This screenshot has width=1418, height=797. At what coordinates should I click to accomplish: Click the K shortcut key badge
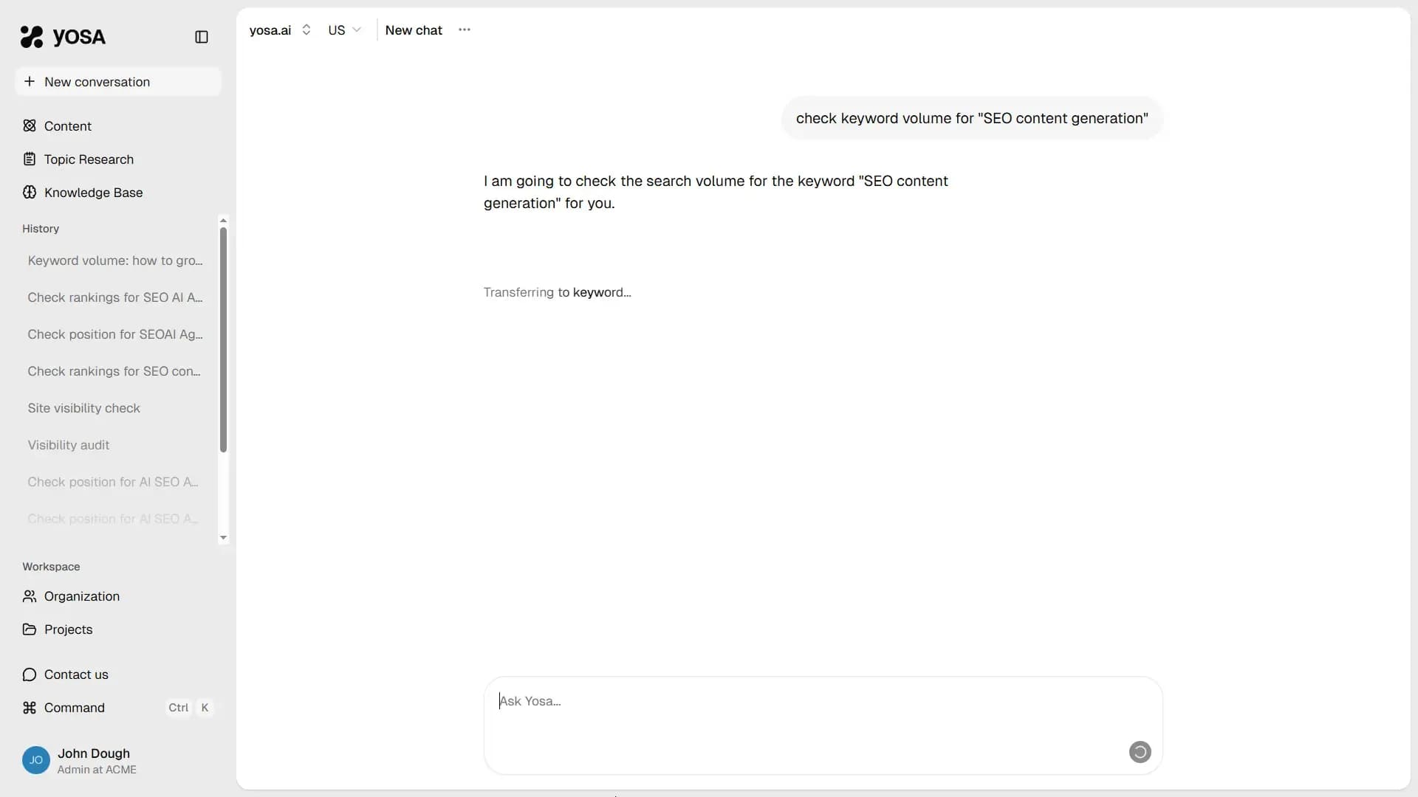tap(205, 707)
